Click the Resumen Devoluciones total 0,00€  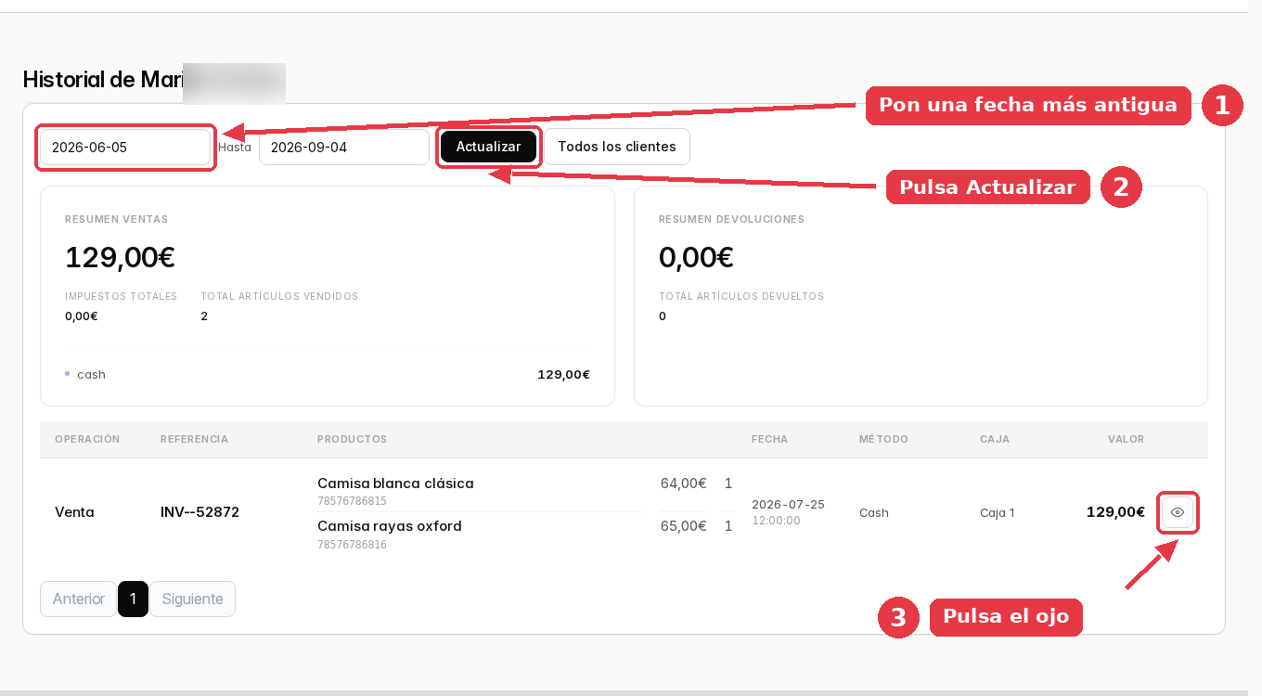click(696, 257)
